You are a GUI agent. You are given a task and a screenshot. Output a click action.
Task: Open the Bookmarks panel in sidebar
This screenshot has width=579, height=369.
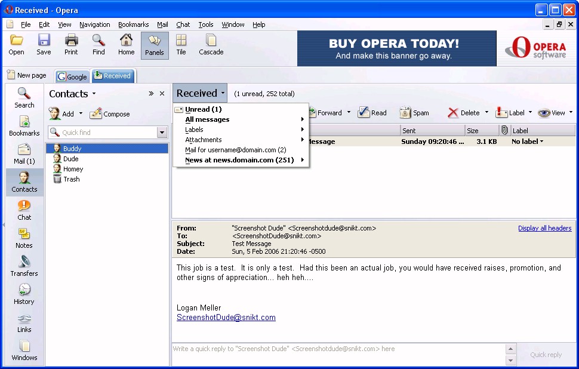point(24,126)
